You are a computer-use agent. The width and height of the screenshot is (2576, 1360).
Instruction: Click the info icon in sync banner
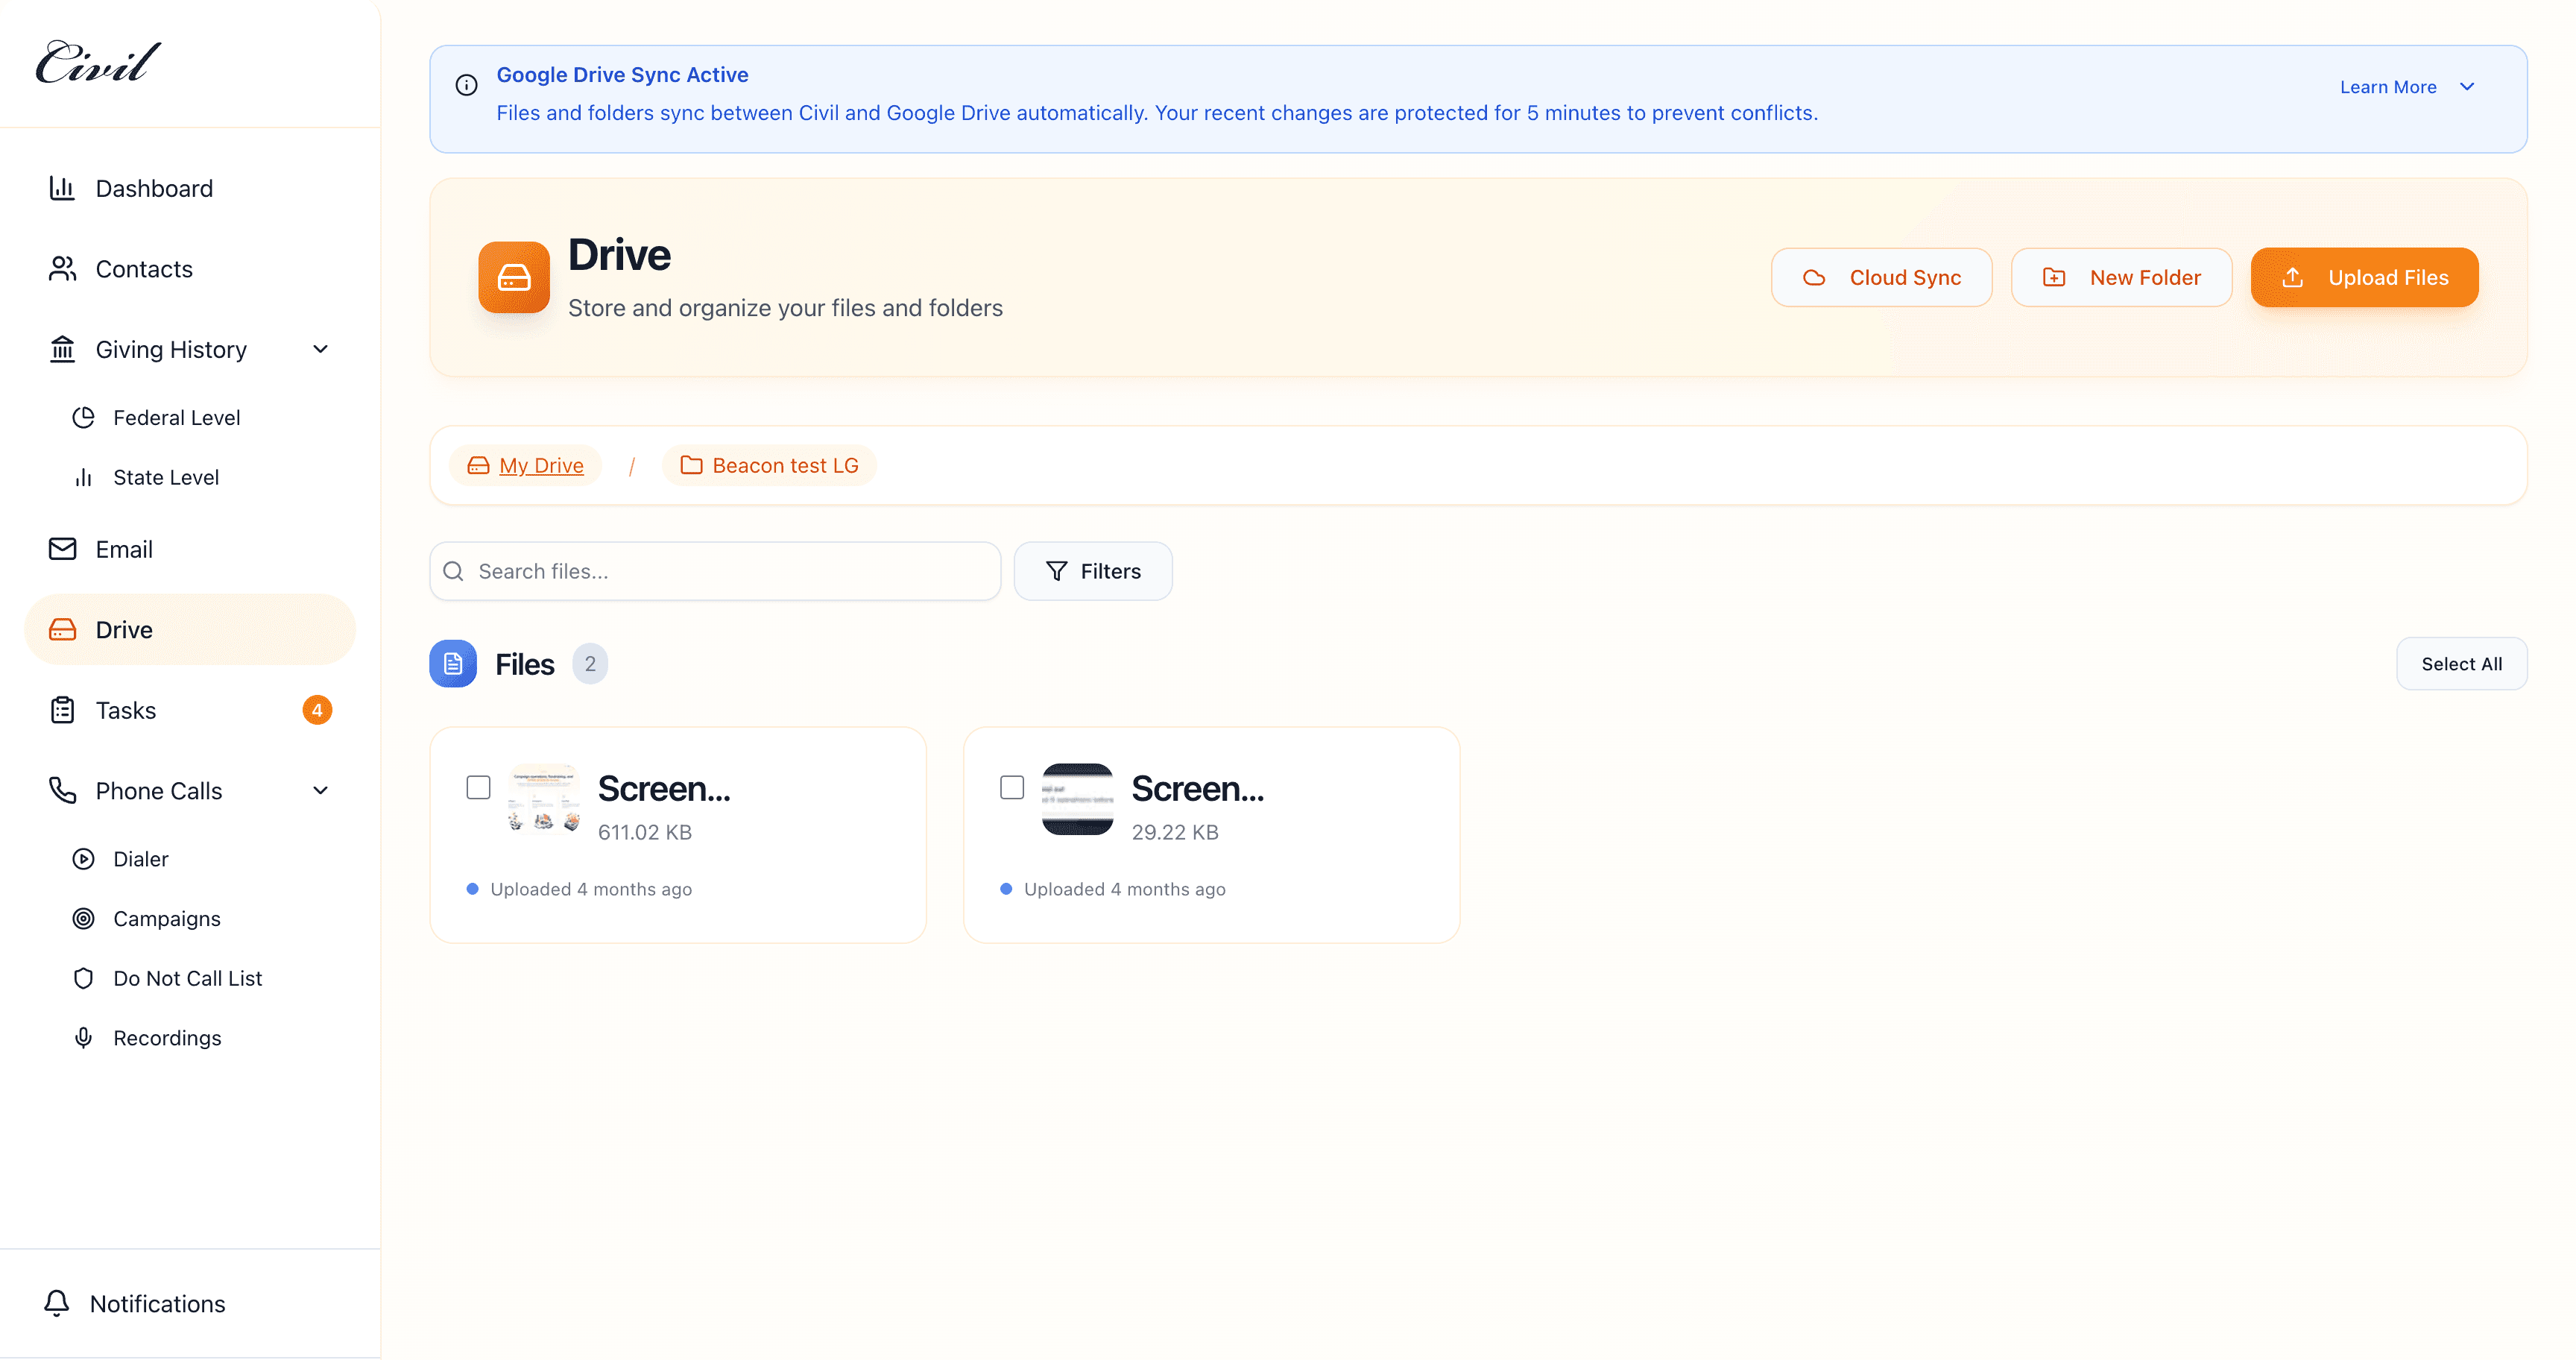466,85
